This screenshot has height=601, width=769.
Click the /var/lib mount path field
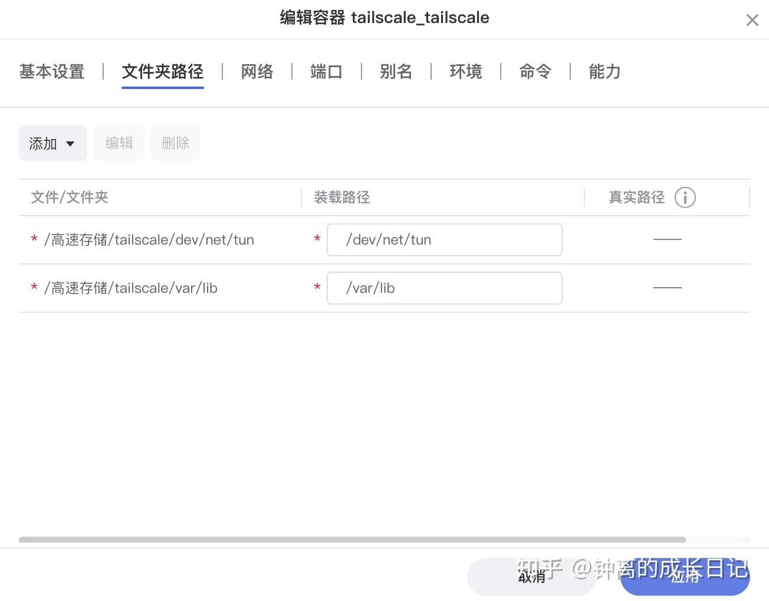(444, 288)
